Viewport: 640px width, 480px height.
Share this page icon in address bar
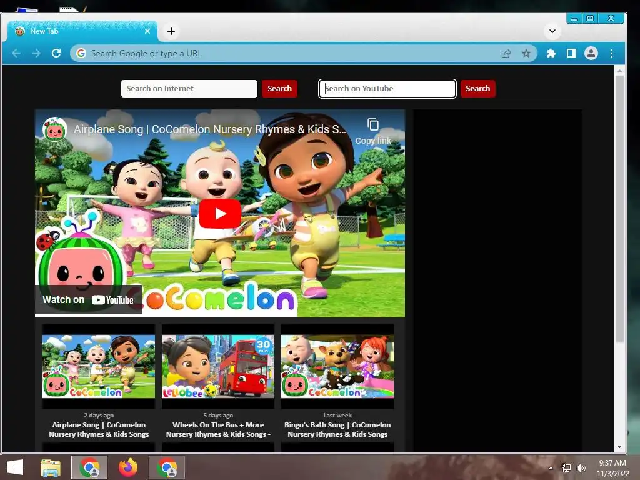[506, 53]
